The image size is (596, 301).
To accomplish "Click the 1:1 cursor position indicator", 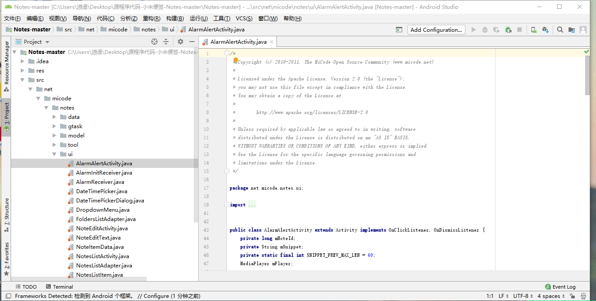I will (490, 296).
